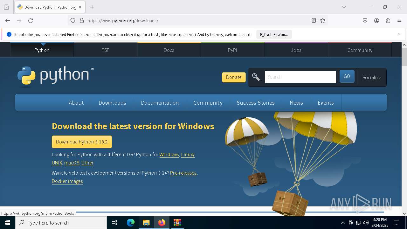Follow the Docker images link
Viewport: 407px width, 229px height.
pyautogui.click(x=67, y=181)
